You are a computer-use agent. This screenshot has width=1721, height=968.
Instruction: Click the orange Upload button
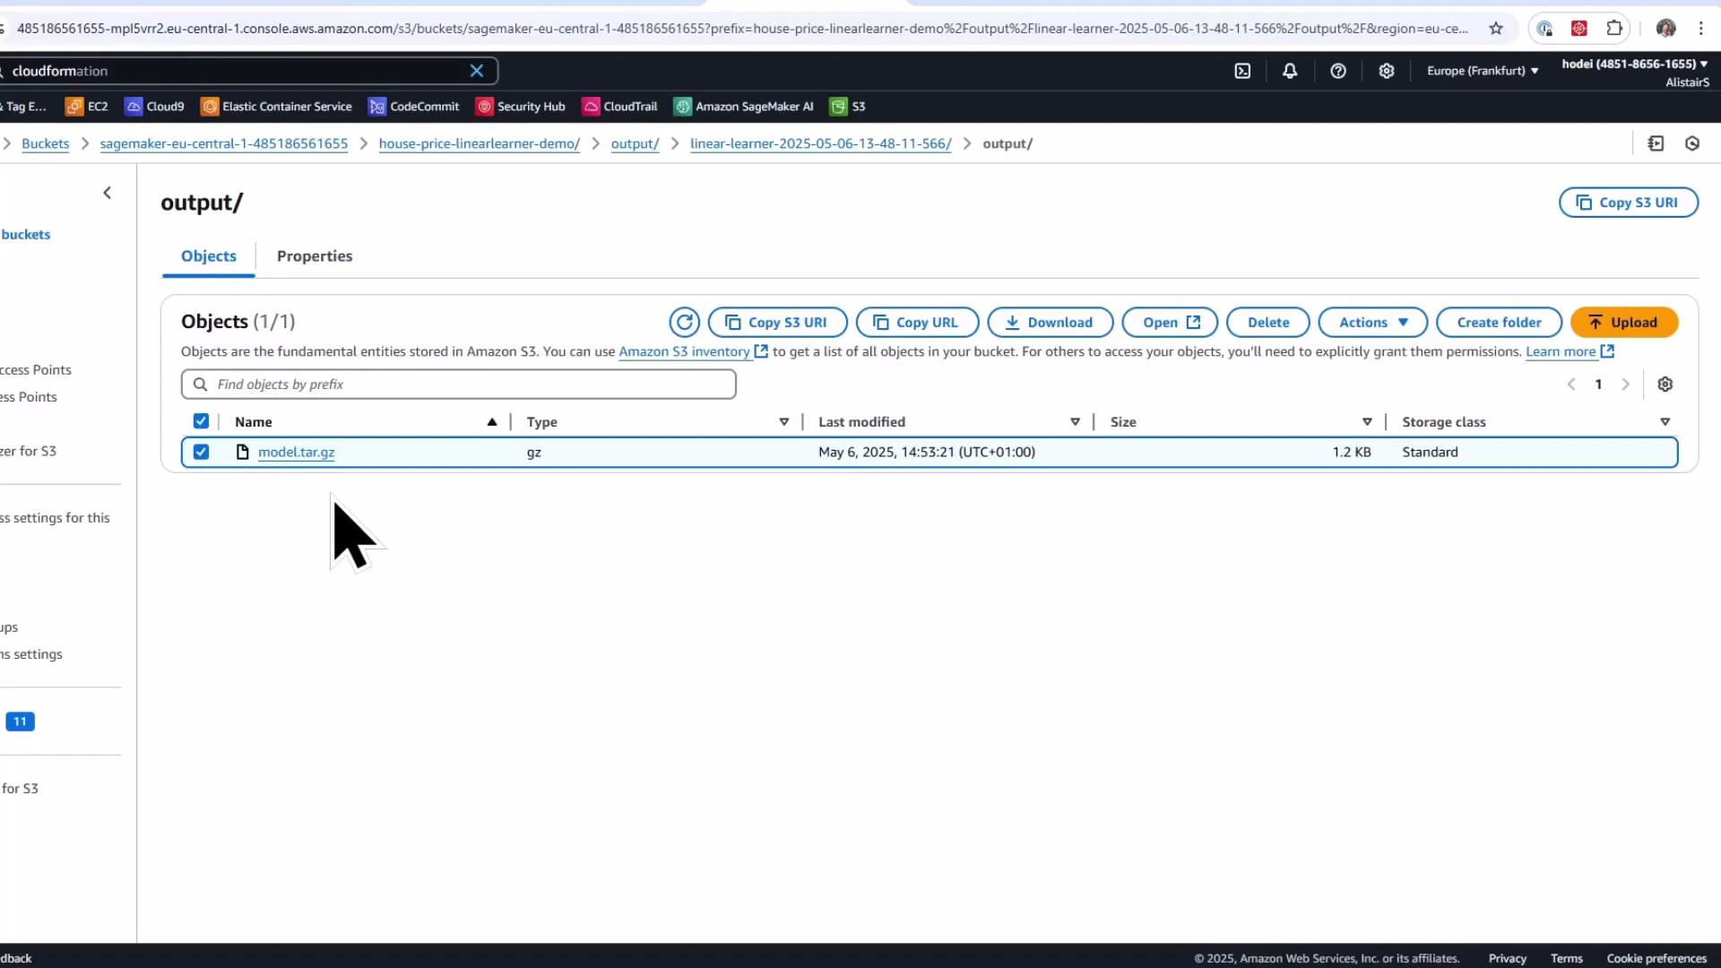coord(1624,323)
